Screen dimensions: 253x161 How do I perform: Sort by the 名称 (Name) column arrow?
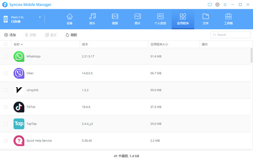coord(22,45)
